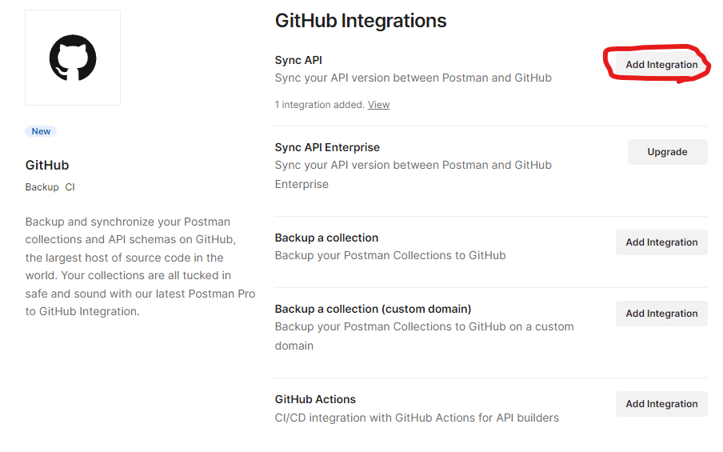
Task: Select the Sync API Enterprise title
Action: 327,147
